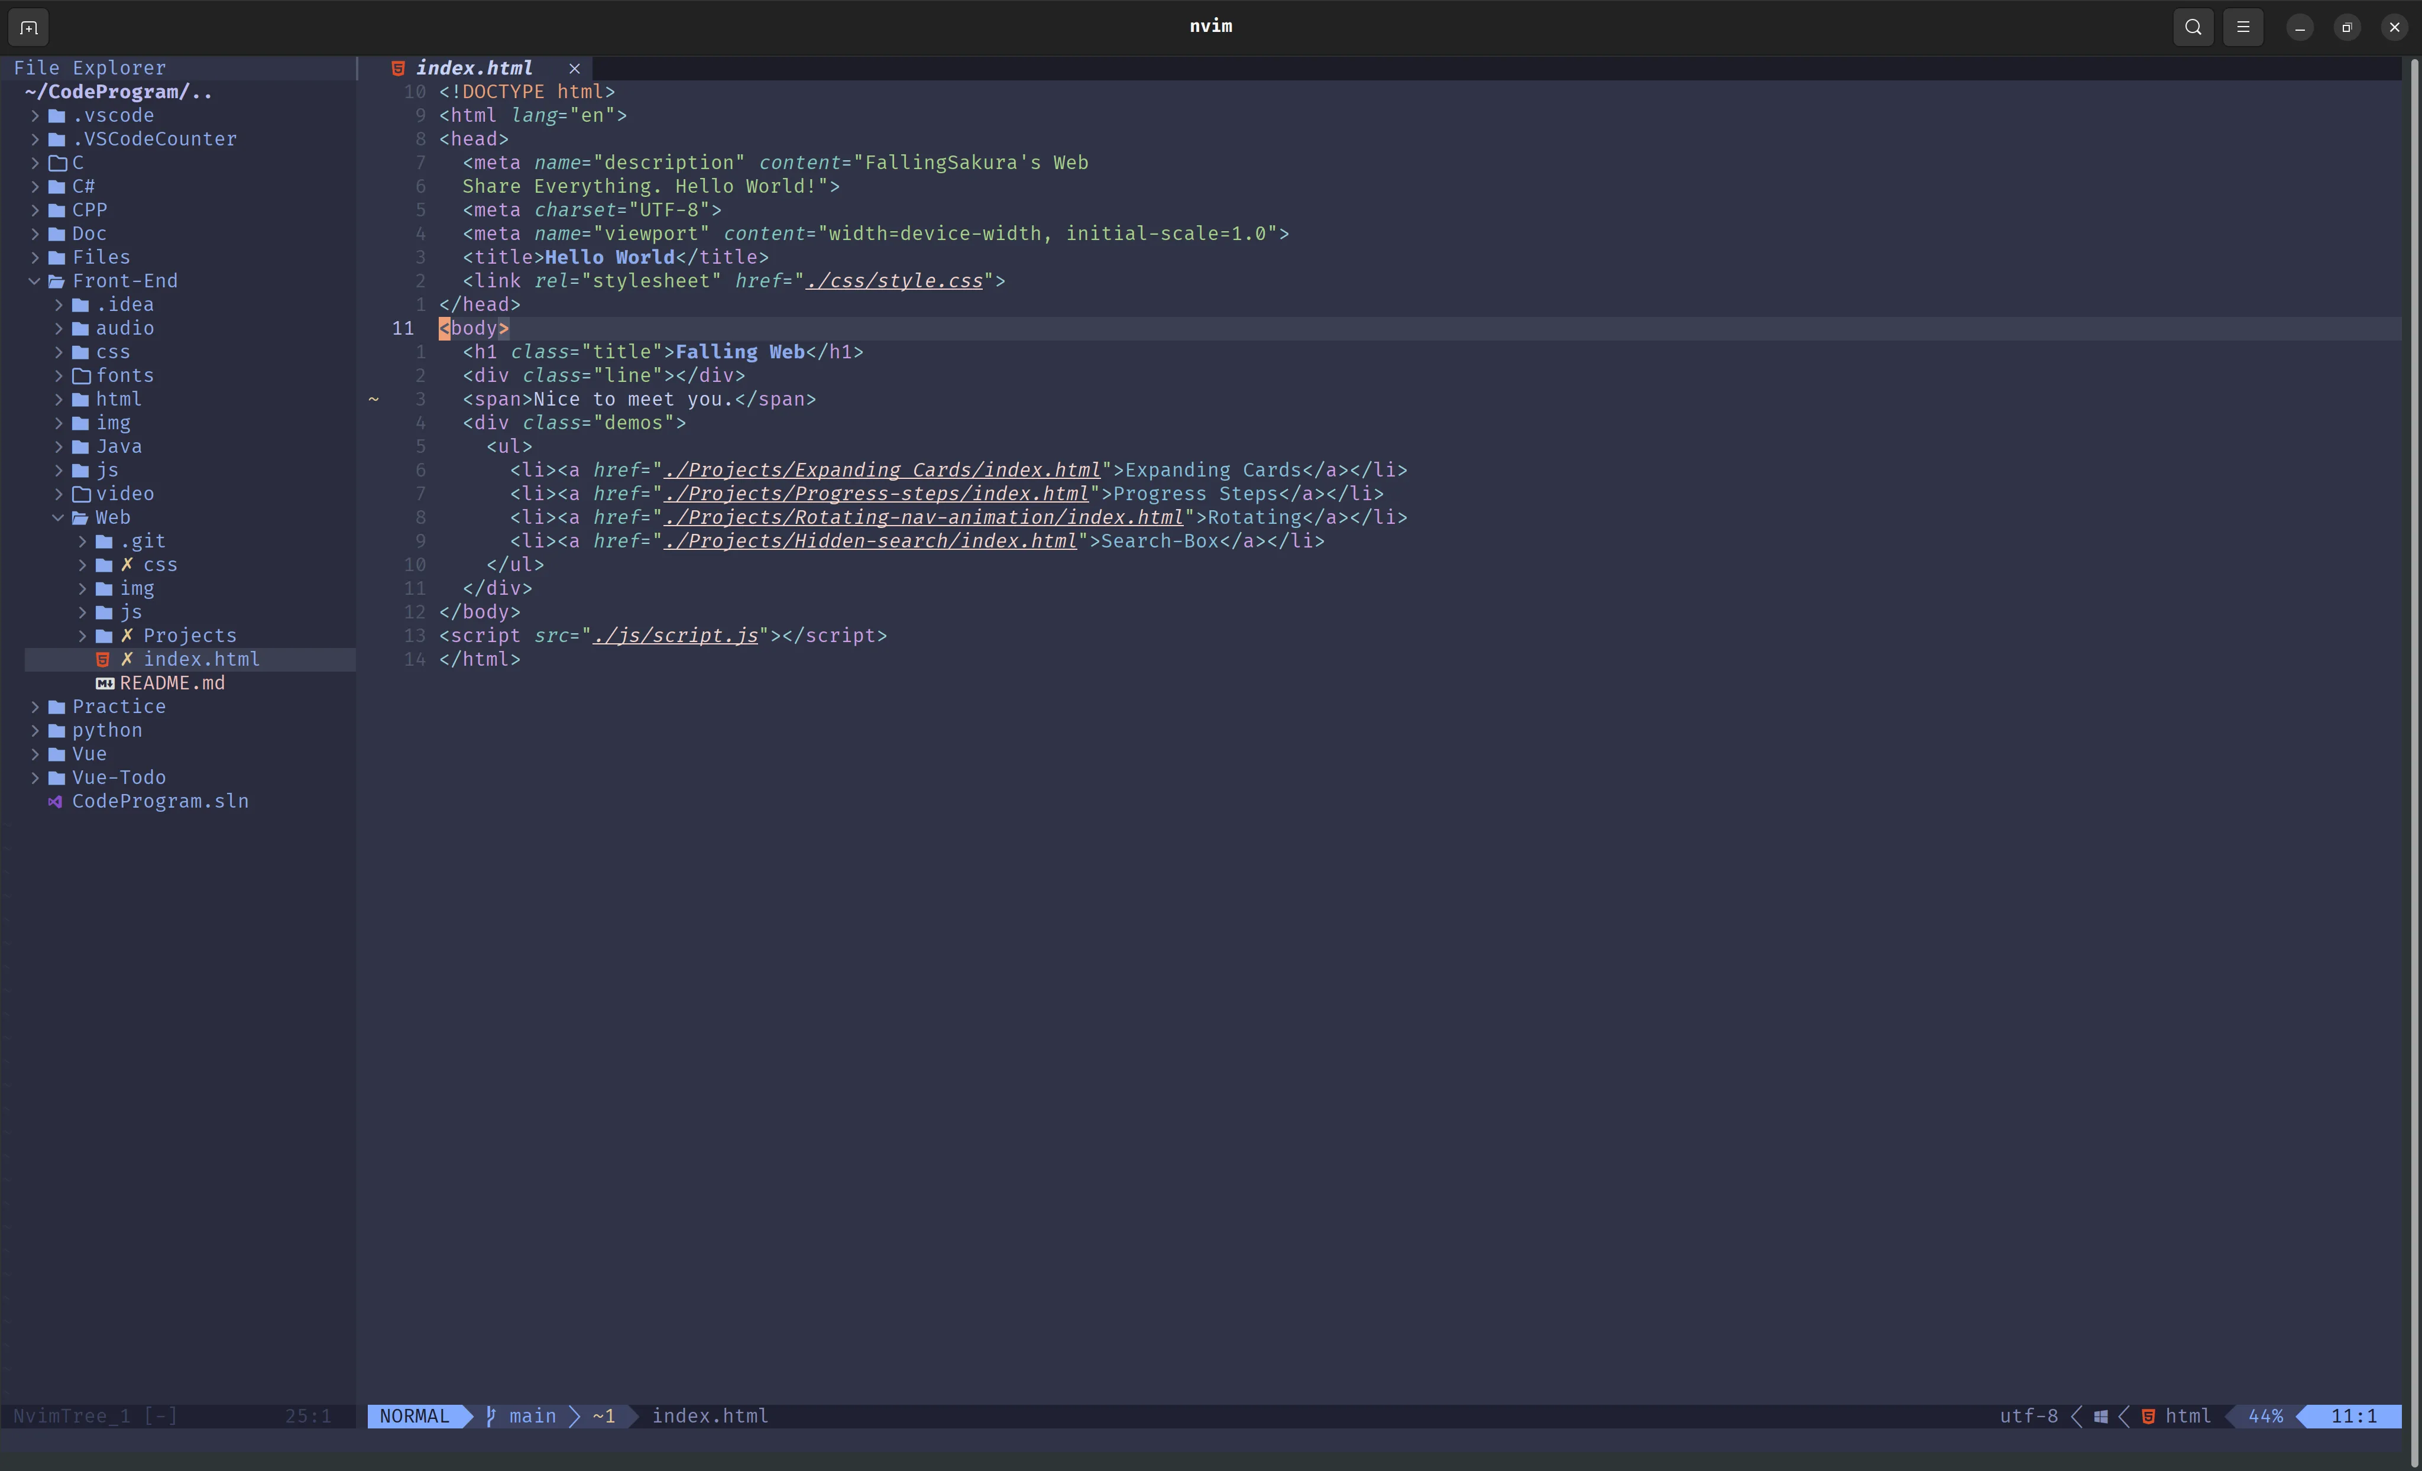Collapse the Front-End folder
The width and height of the screenshot is (2422, 1471).
coord(34,281)
